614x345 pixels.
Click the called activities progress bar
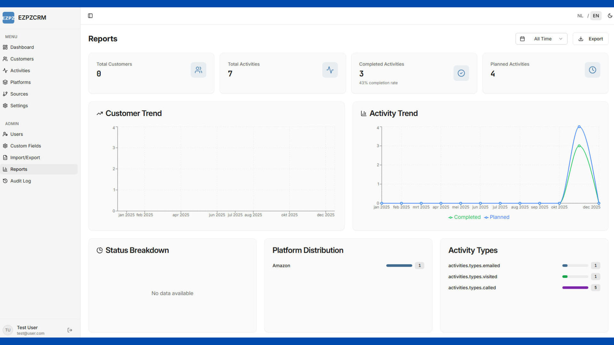click(575, 287)
